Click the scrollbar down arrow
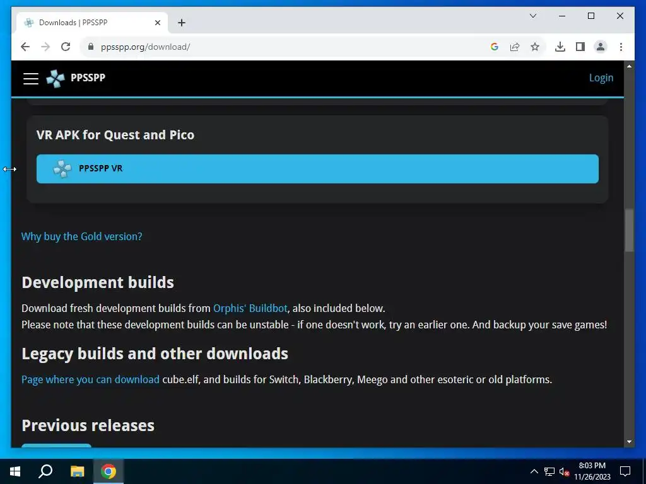Image resolution: width=646 pixels, height=484 pixels. pos(629,442)
